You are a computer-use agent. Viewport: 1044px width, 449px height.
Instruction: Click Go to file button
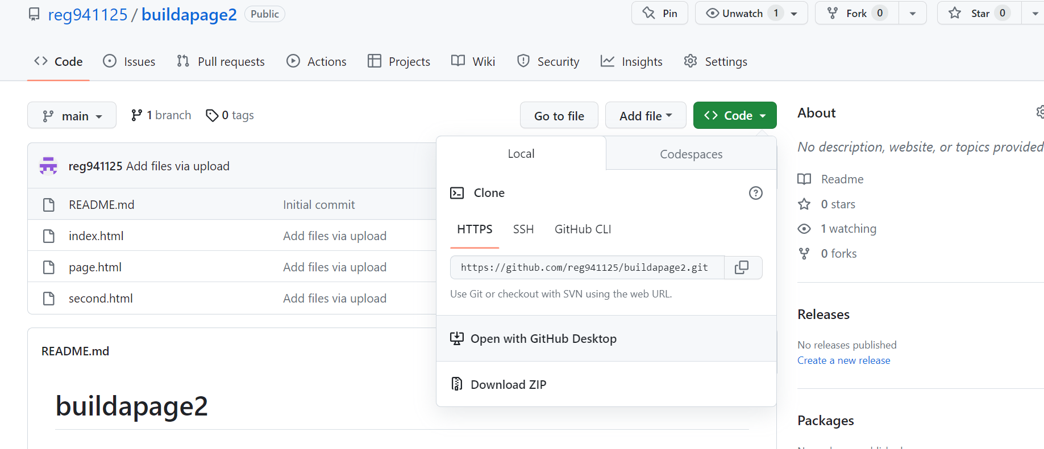559,115
